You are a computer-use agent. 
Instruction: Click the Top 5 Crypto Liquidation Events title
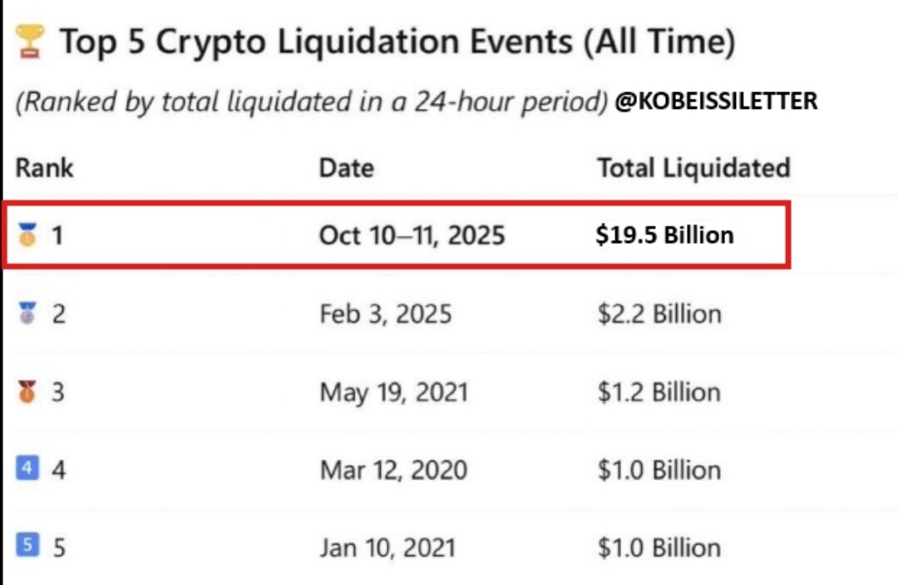[x=397, y=42]
